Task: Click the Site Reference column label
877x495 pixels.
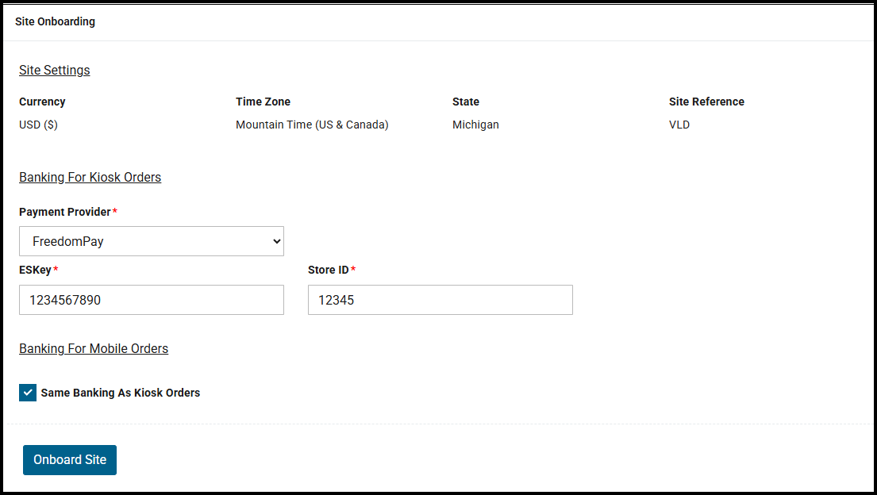Action: (x=706, y=102)
